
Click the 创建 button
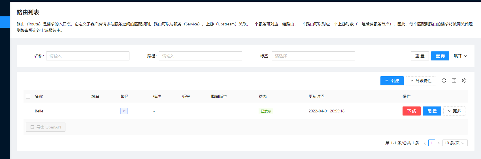[392, 81]
